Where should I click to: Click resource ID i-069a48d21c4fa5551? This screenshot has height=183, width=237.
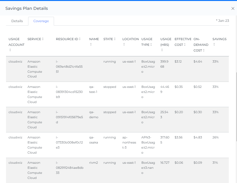[65, 67]
